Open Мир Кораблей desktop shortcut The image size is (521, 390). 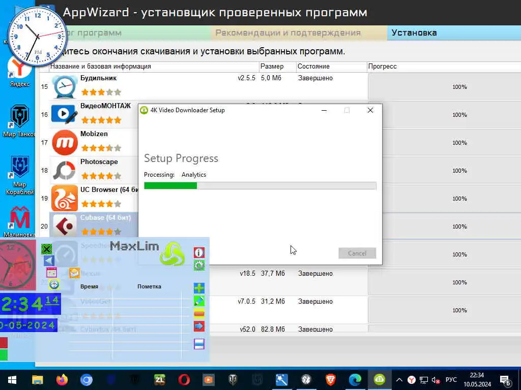pos(20,175)
